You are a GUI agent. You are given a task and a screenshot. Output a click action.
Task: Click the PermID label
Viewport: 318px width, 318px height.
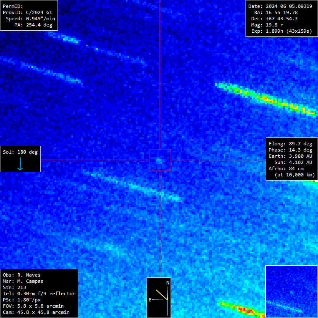[13, 6]
